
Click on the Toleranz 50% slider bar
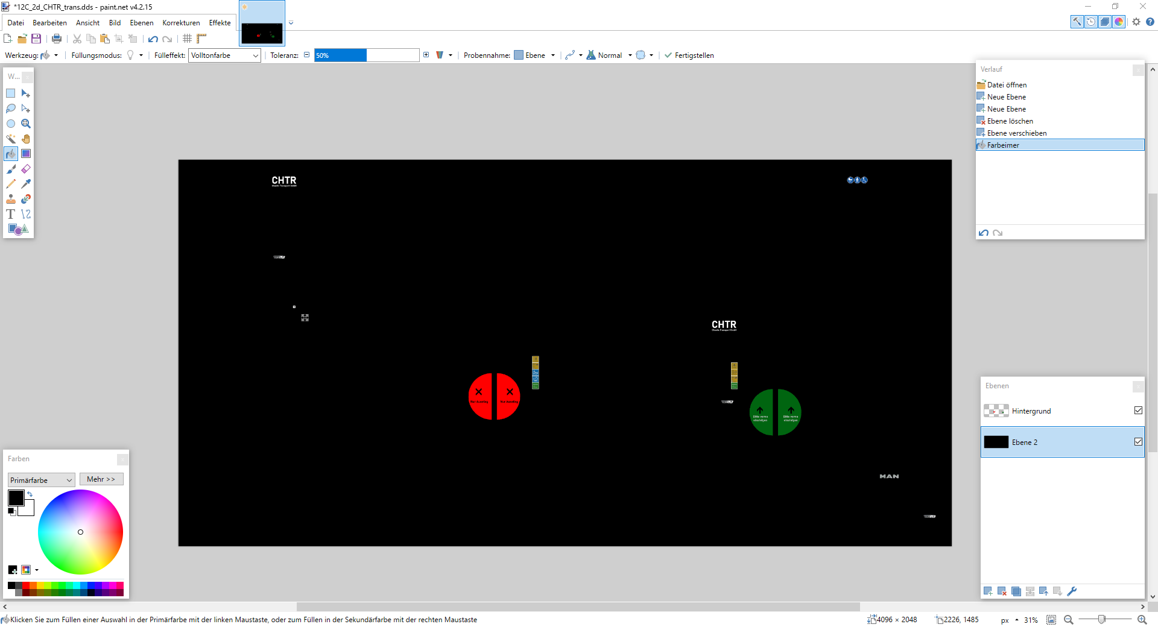(x=366, y=55)
